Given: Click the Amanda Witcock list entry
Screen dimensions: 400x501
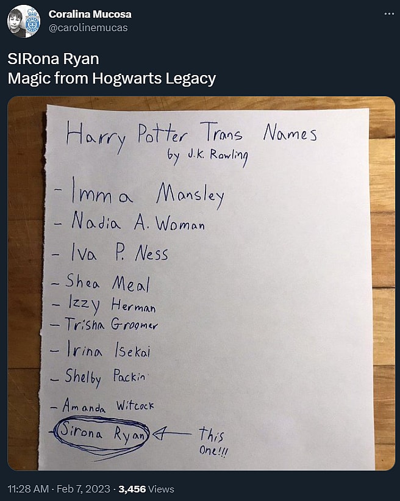Looking at the screenshot, I should click(x=107, y=405).
